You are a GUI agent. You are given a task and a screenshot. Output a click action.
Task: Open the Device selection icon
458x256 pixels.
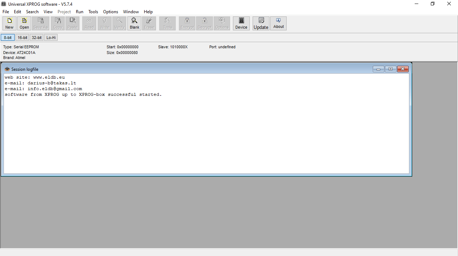tap(241, 23)
